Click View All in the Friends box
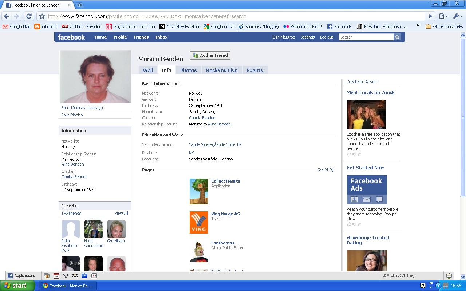Viewport: 466px width, 291px height. coord(121,213)
